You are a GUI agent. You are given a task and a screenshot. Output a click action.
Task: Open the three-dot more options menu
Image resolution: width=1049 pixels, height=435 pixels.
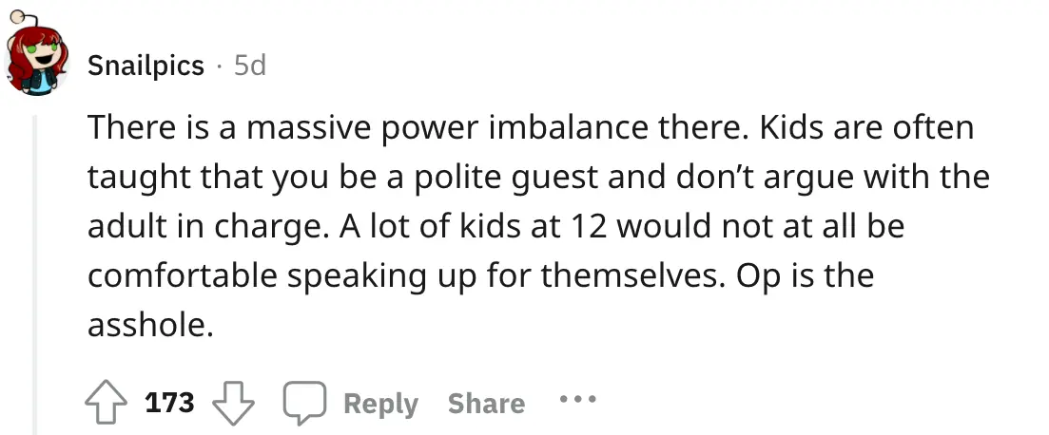coord(577,400)
